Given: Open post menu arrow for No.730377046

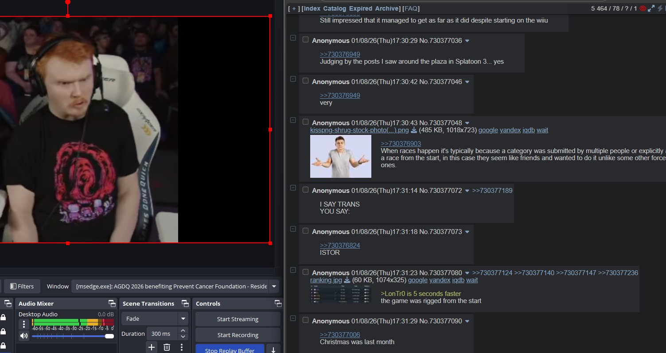Looking at the screenshot, I should coord(467,82).
